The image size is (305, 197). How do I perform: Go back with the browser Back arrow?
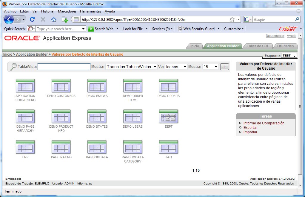(9, 19)
